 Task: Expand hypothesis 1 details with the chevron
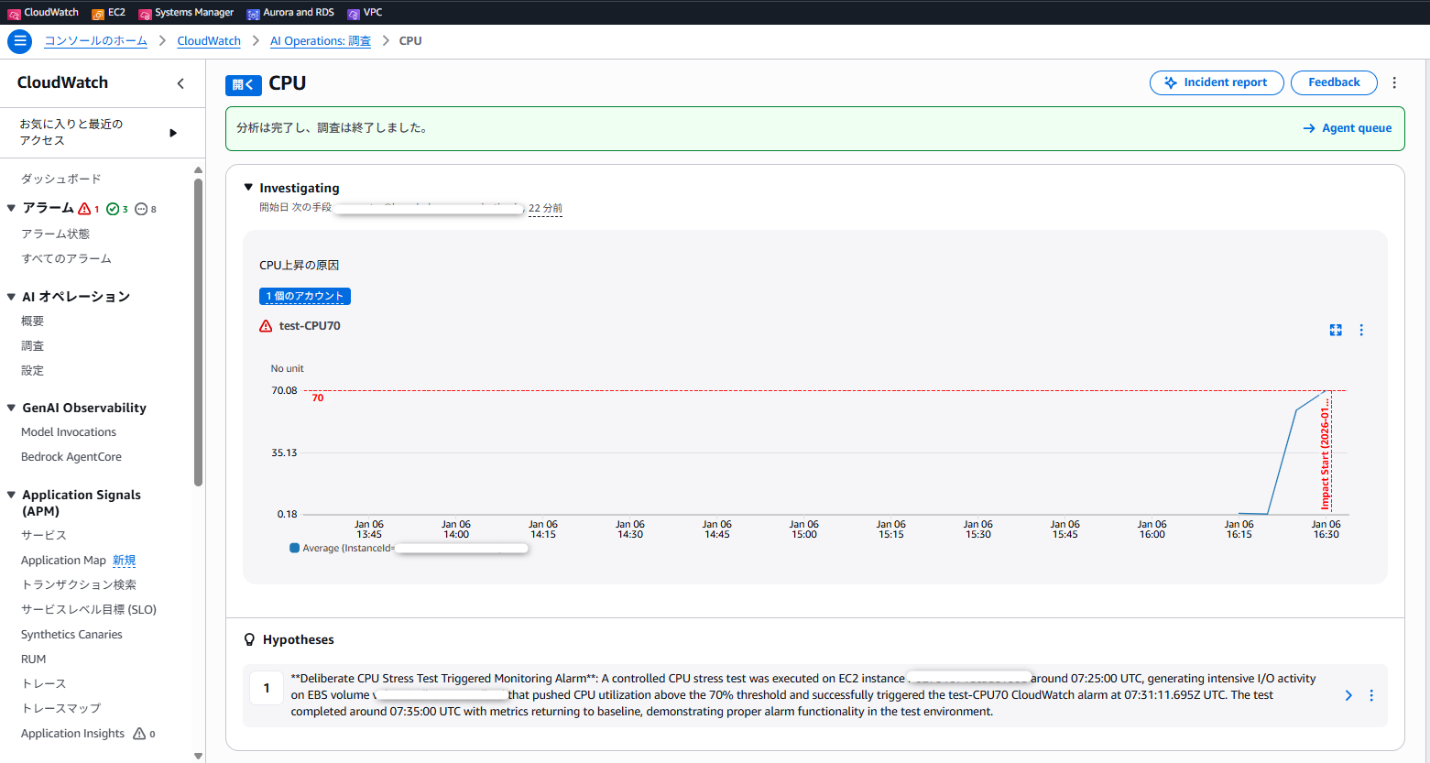click(x=1348, y=695)
